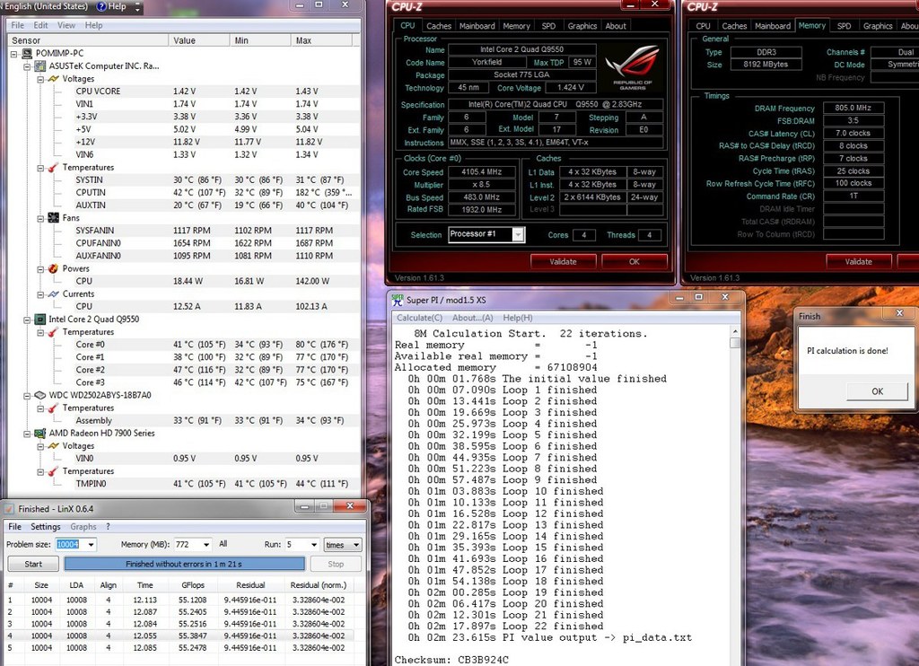The image size is (919, 666).
Task: Click the Powers flame icon
Action: pos(53,268)
